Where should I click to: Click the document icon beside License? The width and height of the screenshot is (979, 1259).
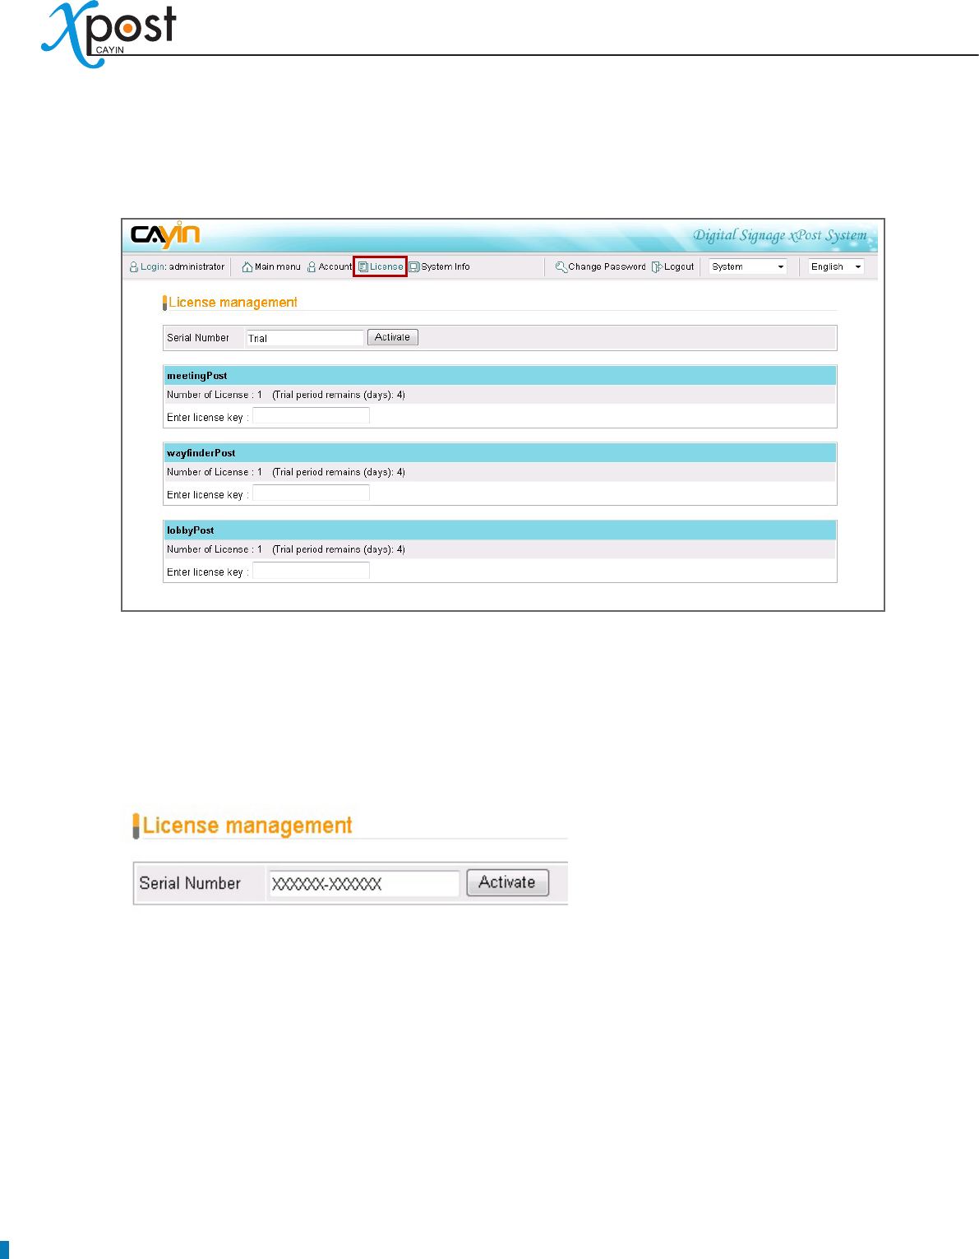363,266
